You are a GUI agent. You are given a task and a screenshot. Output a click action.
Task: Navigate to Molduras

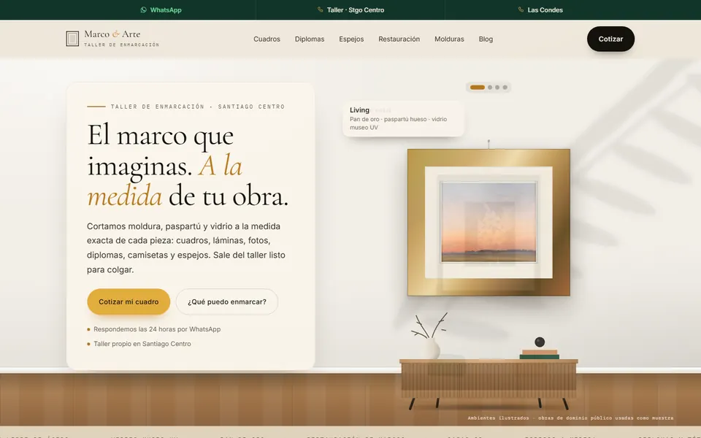449,39
